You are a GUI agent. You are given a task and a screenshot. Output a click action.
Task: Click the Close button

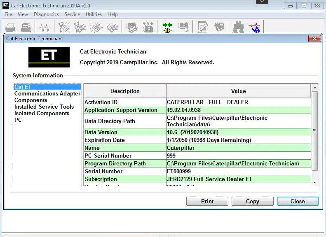(298, 201)
